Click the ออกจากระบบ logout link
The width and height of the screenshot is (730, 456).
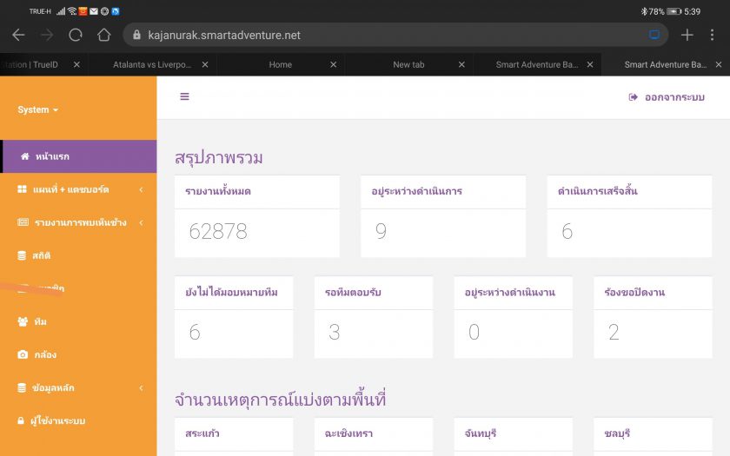point(667,97)
